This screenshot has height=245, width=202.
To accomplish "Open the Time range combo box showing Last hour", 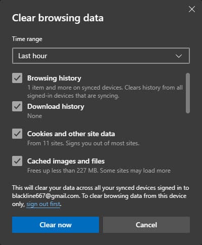I will pos(101,56).
